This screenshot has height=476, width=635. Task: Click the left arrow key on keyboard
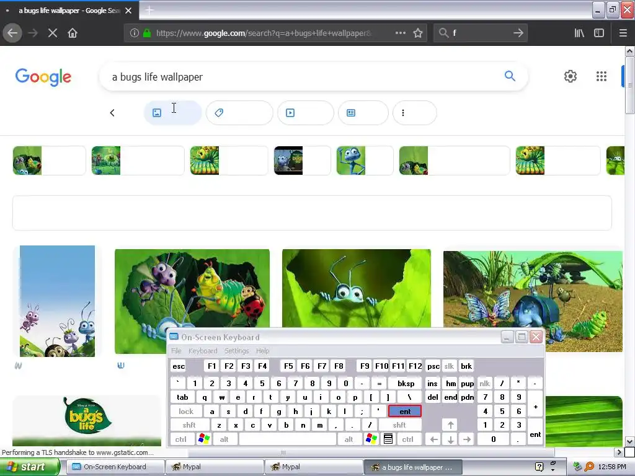point(433,439)
